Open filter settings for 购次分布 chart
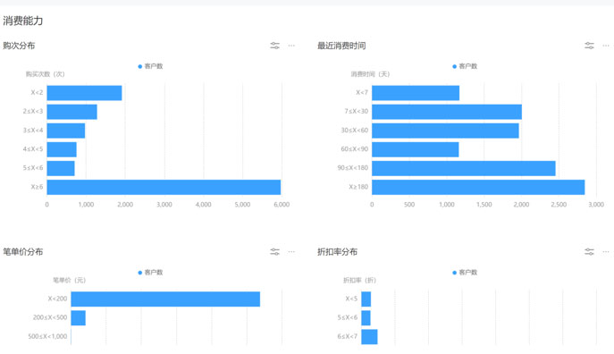Viewport: 614px width, 354px height. coord(275,46)
